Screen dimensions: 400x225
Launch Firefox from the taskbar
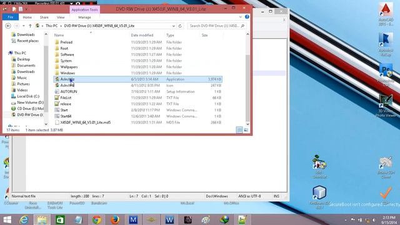pos(115,219)
